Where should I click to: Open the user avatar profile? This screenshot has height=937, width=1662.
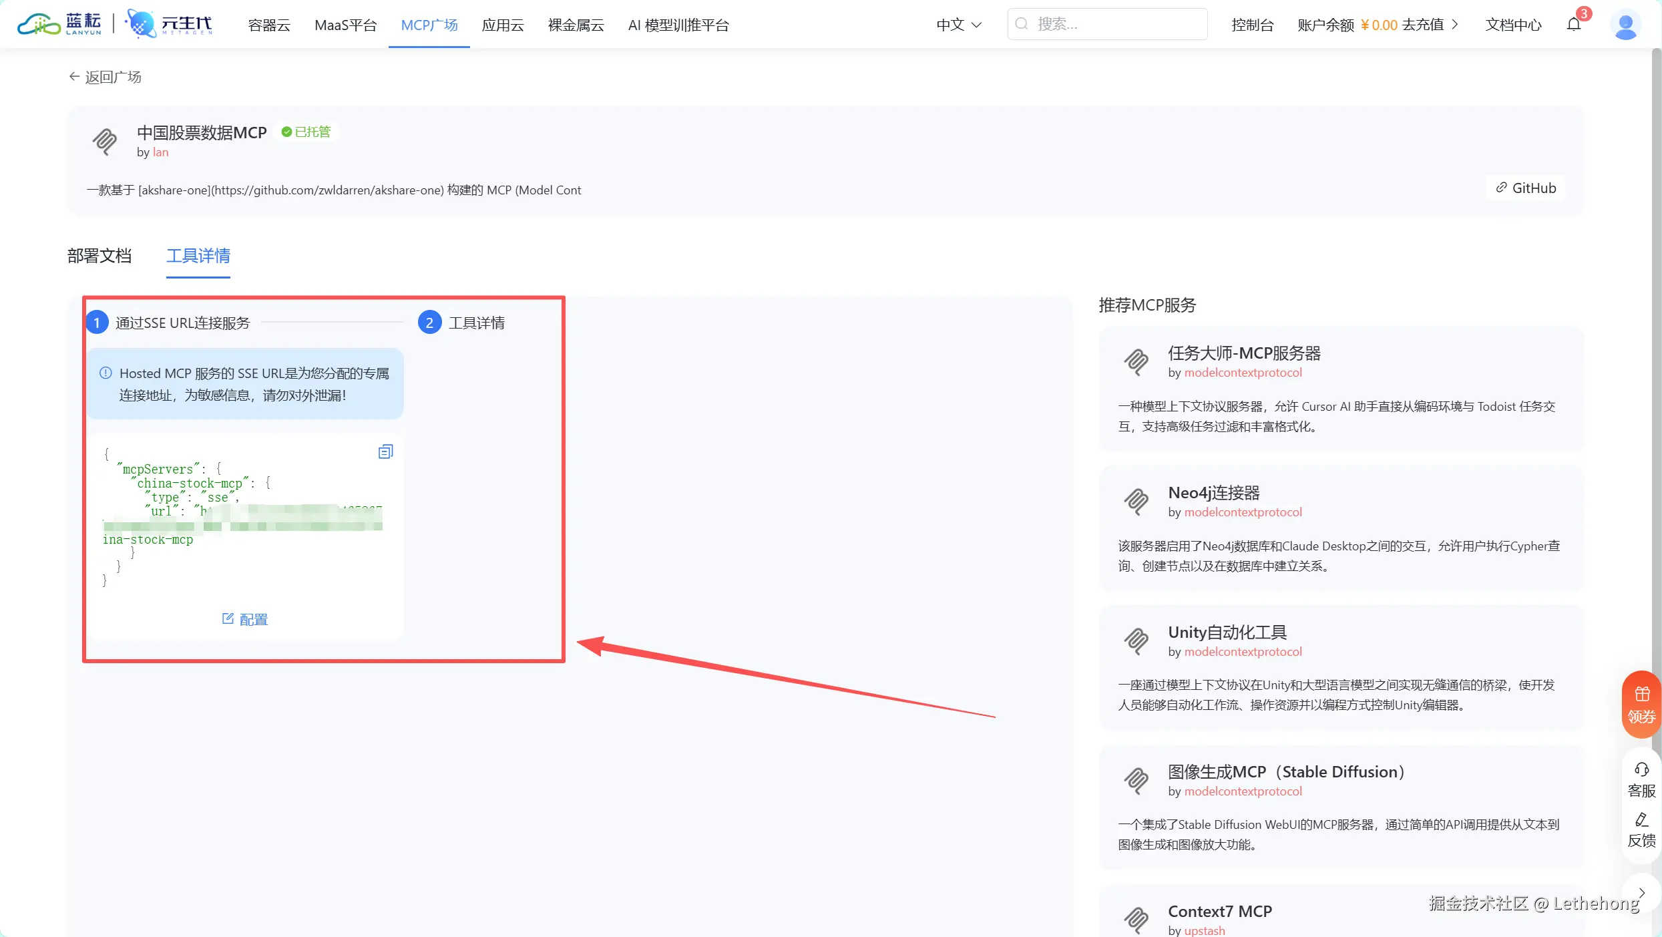(x=1625, y=25)
